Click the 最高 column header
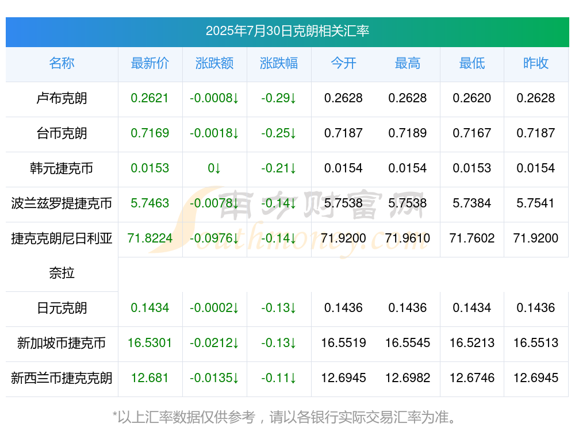 tap(408, 63)
